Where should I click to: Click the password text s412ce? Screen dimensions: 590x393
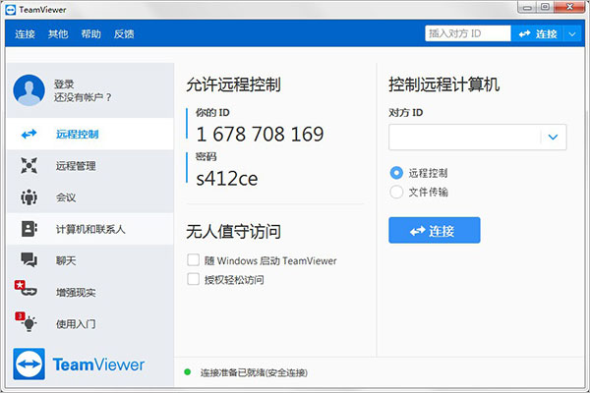pyautogui.click(x=227, y=179)
